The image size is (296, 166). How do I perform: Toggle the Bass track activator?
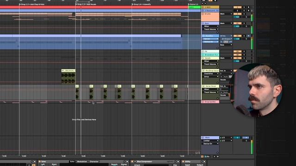click(237, 24)
